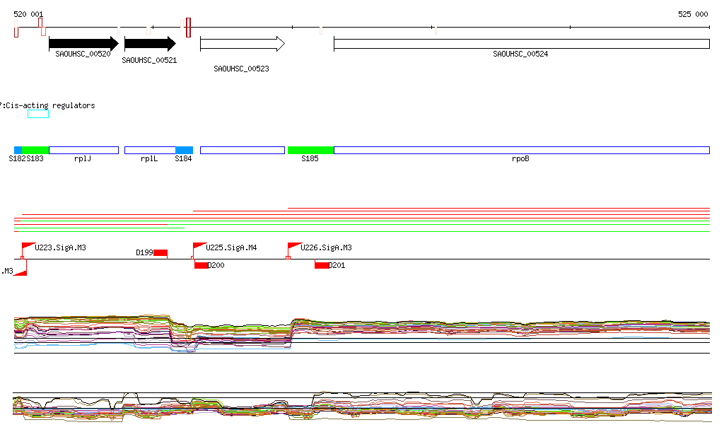Select the D200 red terminator box
This screenshot has height=432, width=724.
[x=201, y=265]
